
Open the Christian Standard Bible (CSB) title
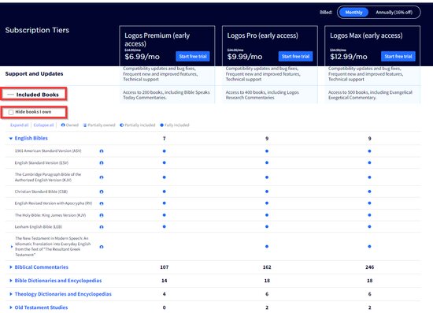(x=41, y=192)
